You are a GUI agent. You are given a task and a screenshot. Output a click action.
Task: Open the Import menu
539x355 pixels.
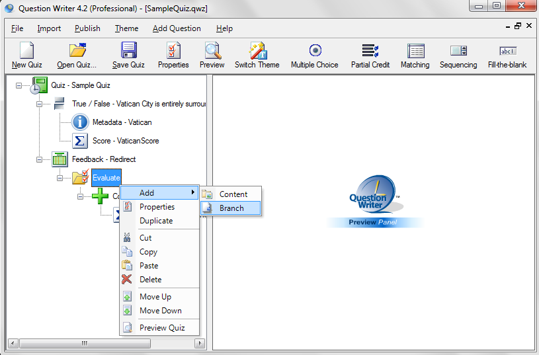point(49,28)
